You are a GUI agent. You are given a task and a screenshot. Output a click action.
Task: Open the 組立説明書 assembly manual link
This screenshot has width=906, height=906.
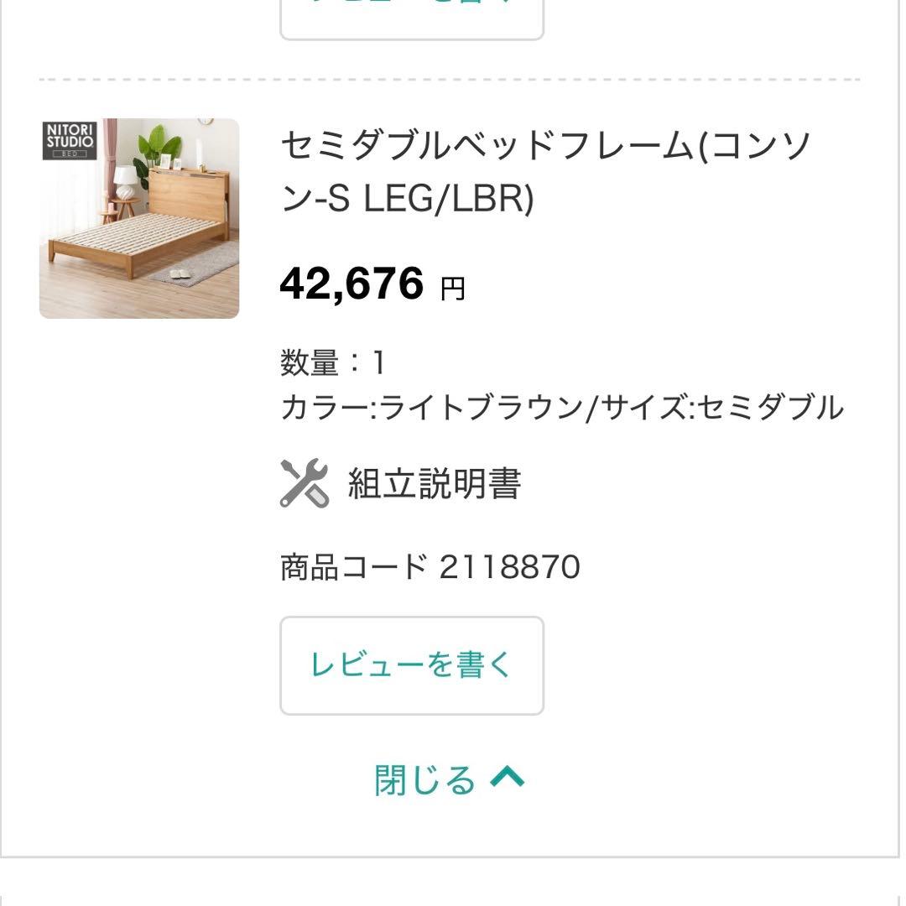click(x=435, y=484)
